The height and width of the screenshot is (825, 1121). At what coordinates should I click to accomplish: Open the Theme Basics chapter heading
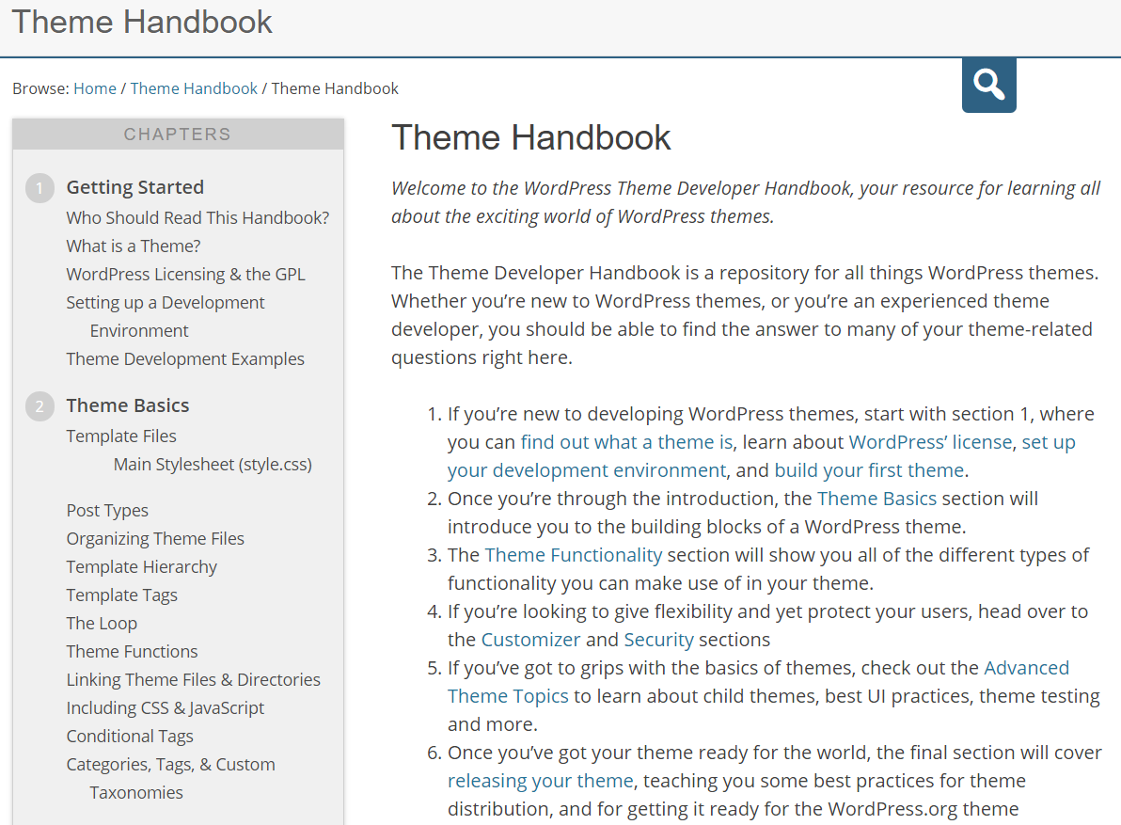click(128, 405)
